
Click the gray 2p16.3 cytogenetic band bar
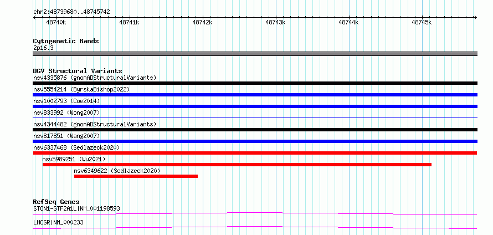pyautogui.click(x=255, y=54)
